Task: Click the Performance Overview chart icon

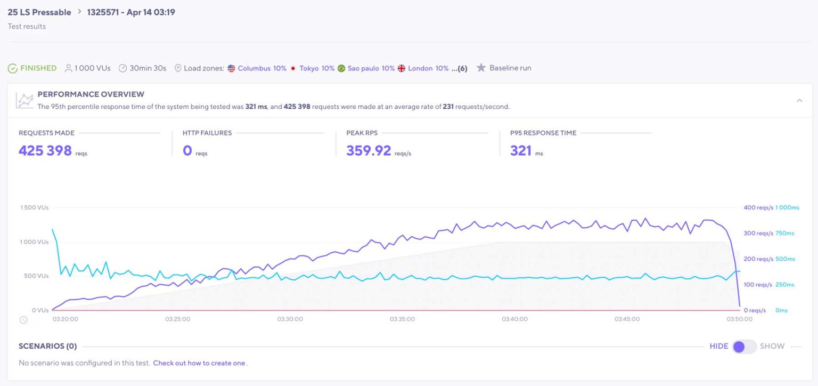Action: (x=24, y=99)
